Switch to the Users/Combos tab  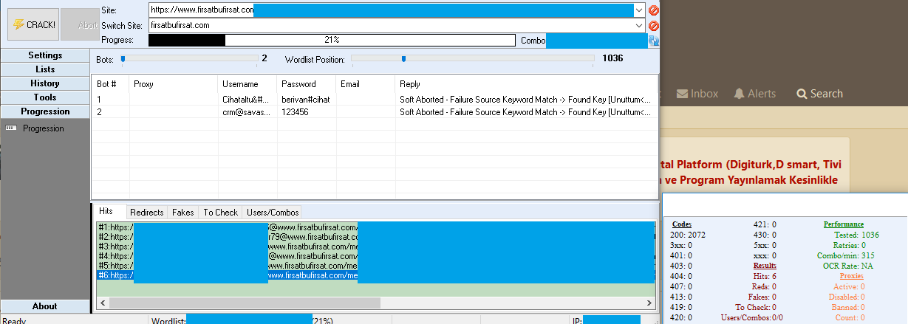click(272, 213)
